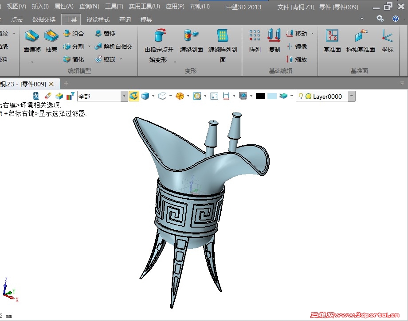Click the 镶嵌 inlay tool

[105, 59]
